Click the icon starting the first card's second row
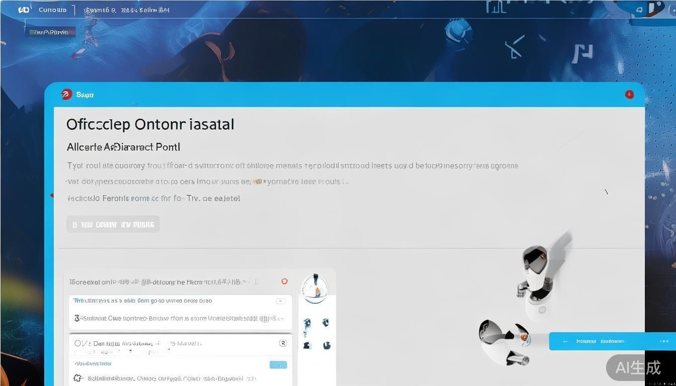The width and height of the screenshot is (676, 386). point(77,318)
